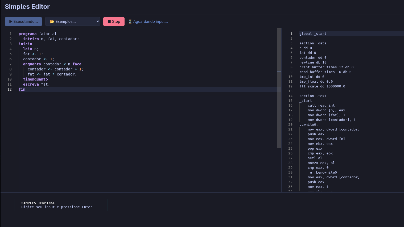Click the 'escreva fat;' line
The width and height of the screenshot is (404, 227).
point(36,84)
